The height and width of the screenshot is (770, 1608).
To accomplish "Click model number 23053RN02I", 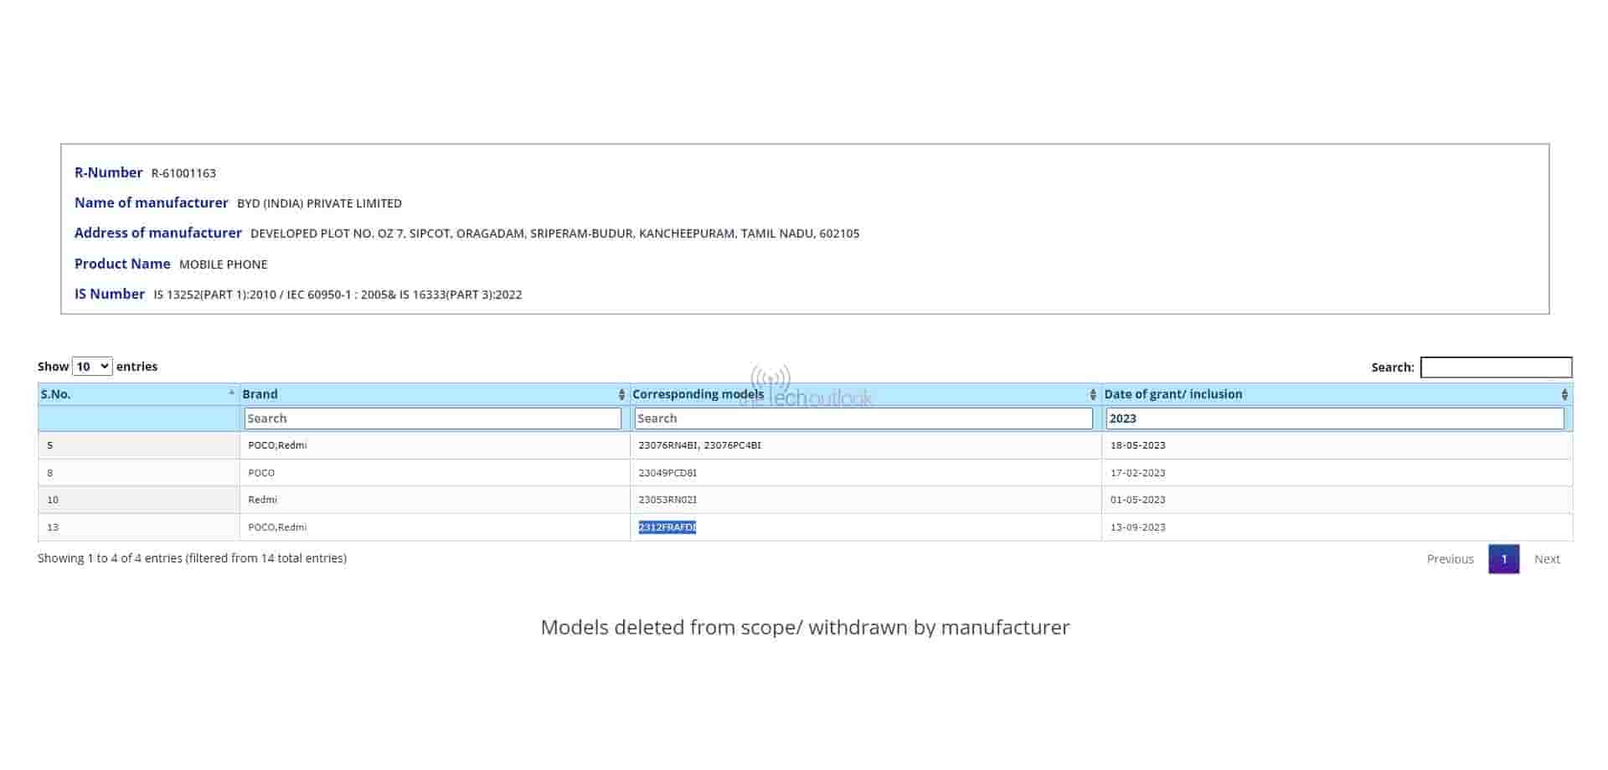I will (x=667, y=500).
